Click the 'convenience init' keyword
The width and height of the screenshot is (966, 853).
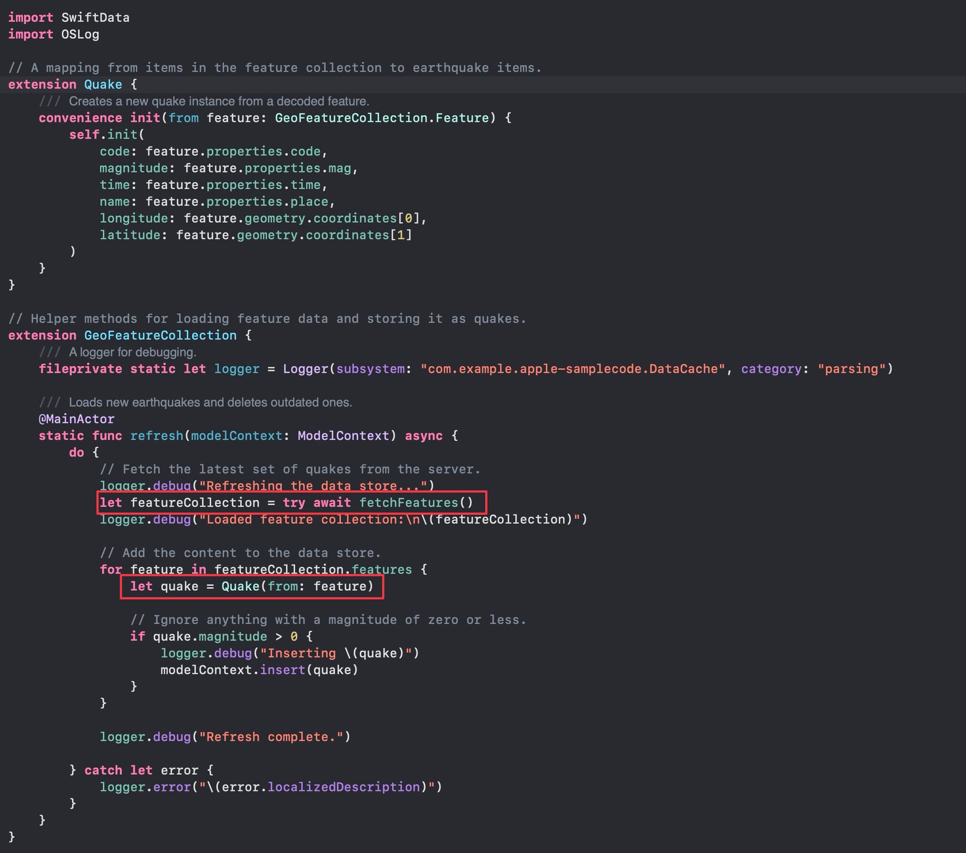99,118
